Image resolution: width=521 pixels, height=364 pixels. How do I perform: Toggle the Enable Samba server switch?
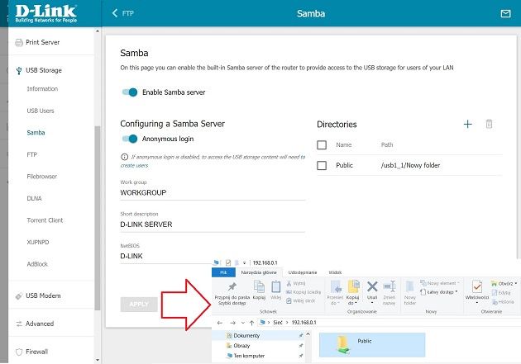[130, 92]
